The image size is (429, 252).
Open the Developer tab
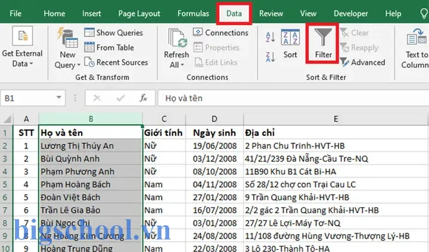pos(351,14)
